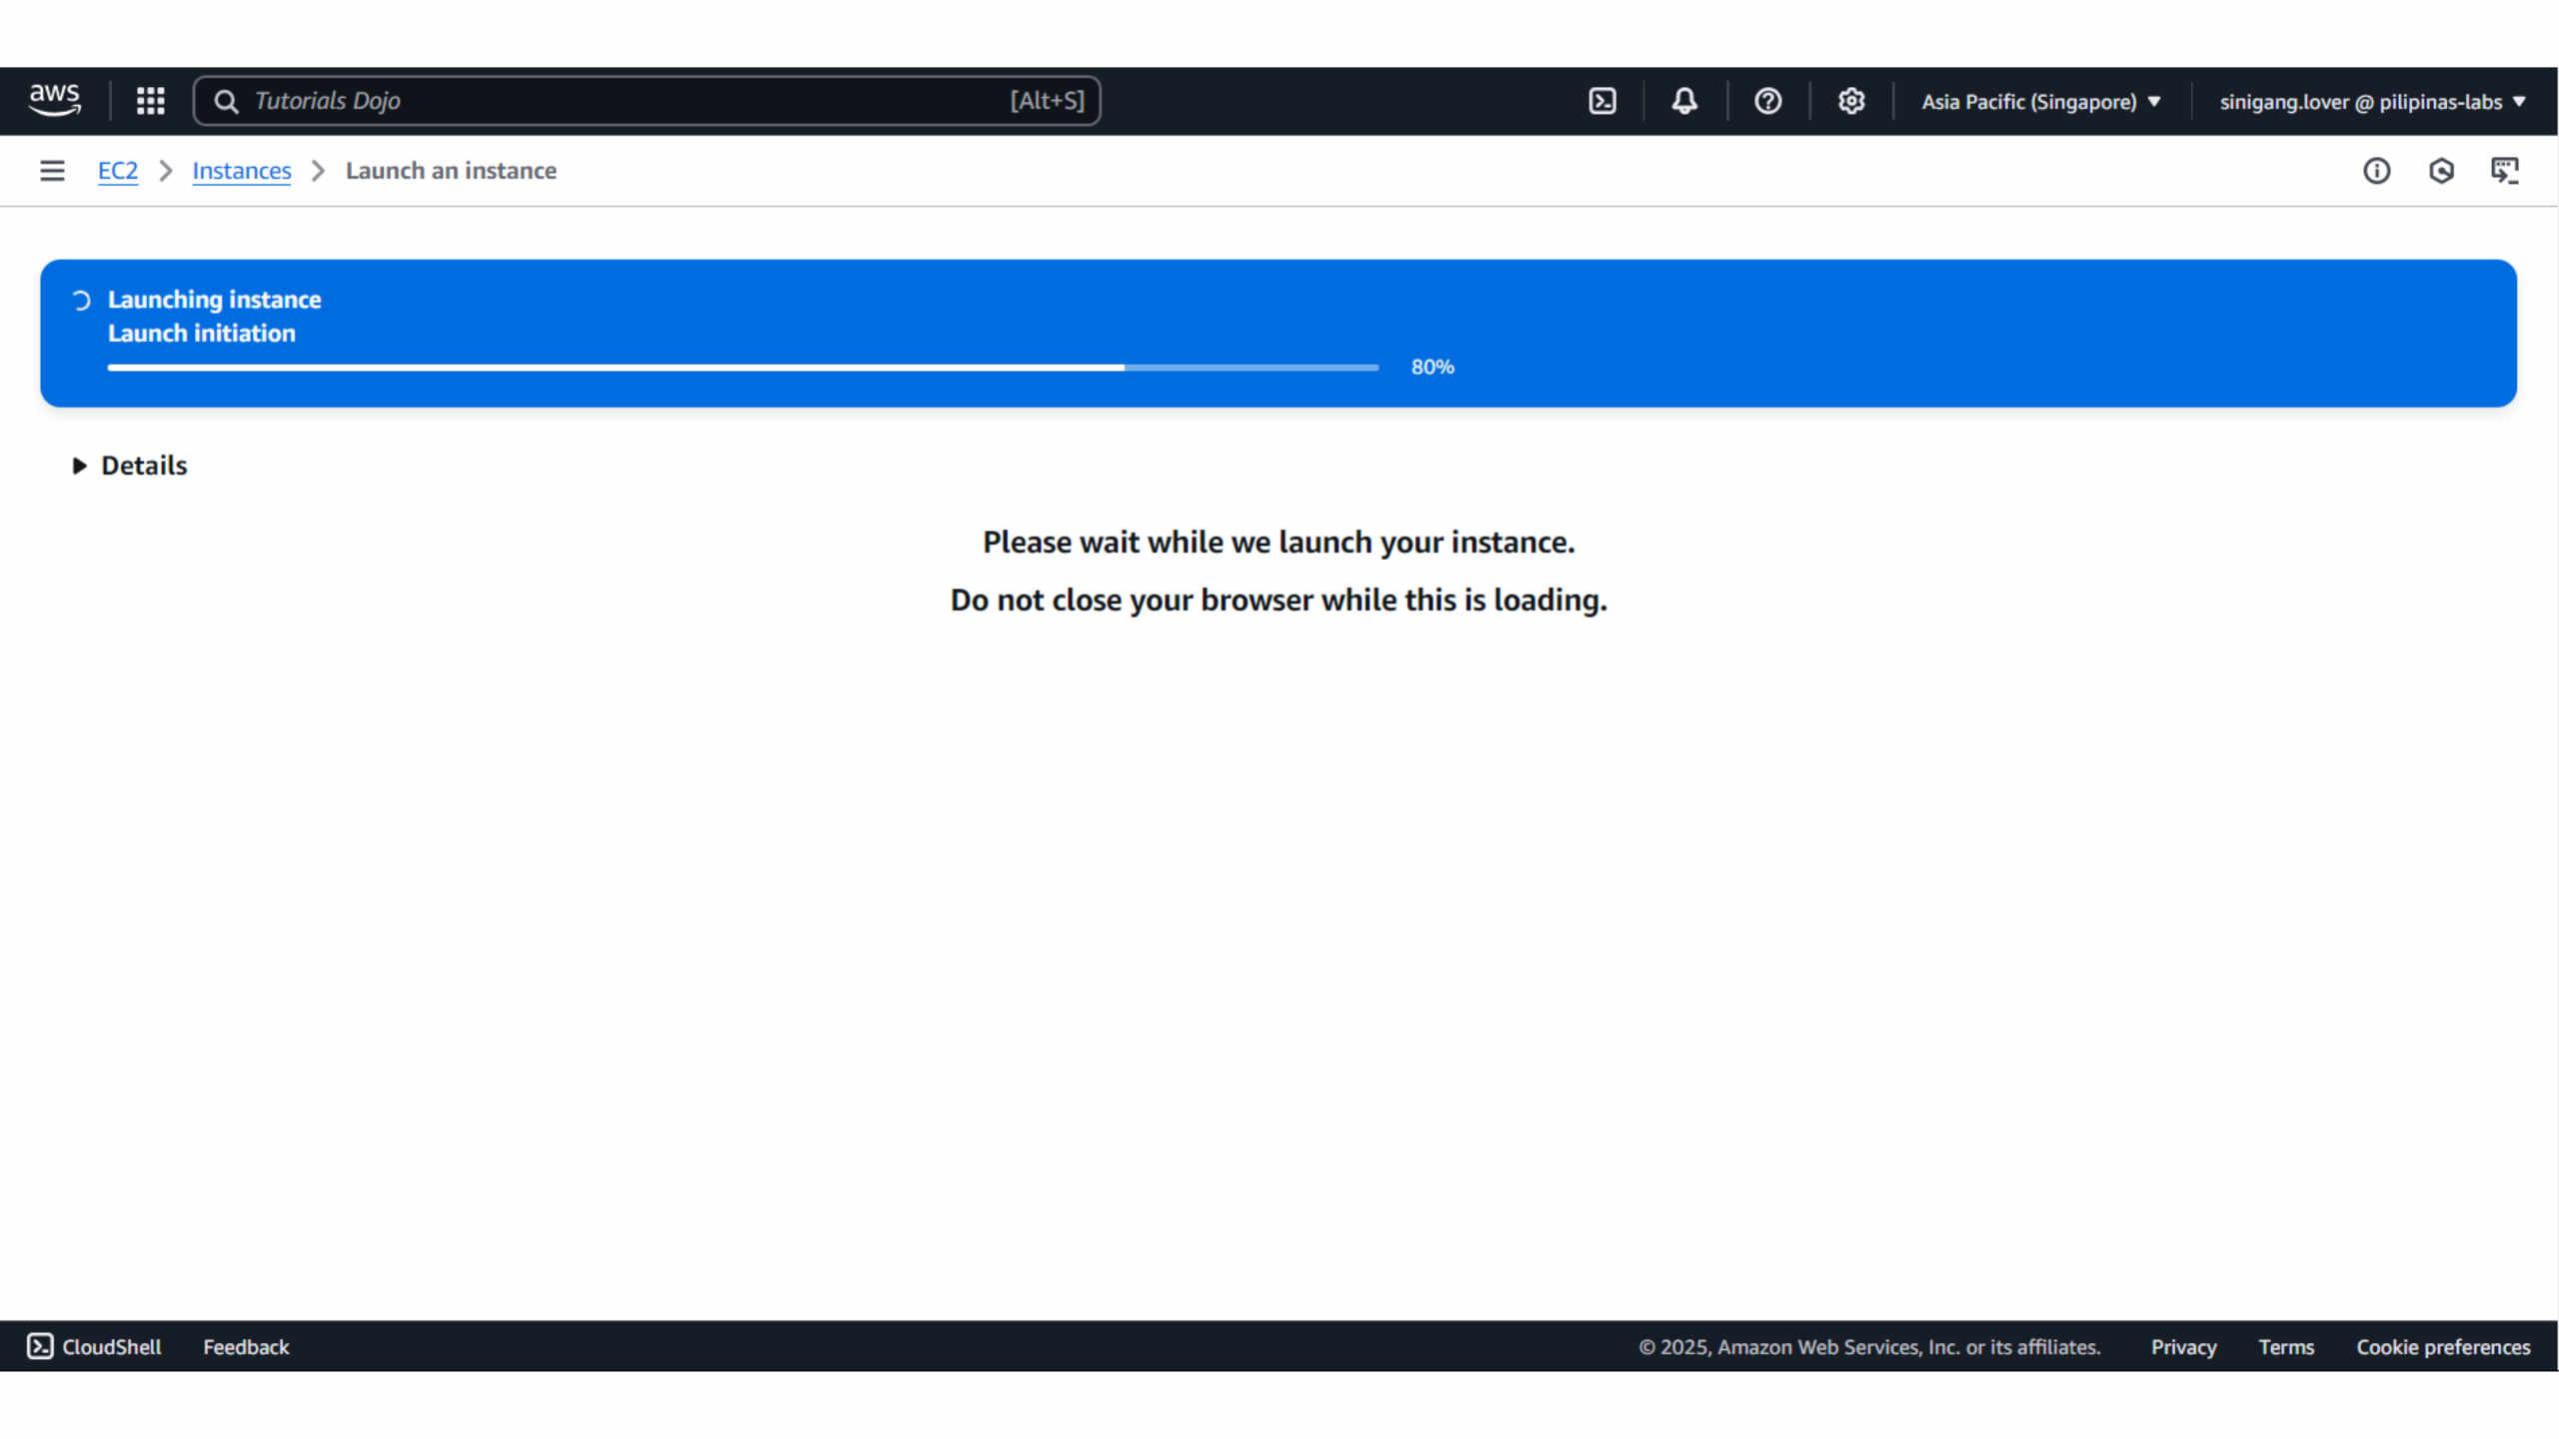This screenshot has width=2559, height=1439.
Task: Click the launch progress bar at 80%
Action: [x=742, y=368]
